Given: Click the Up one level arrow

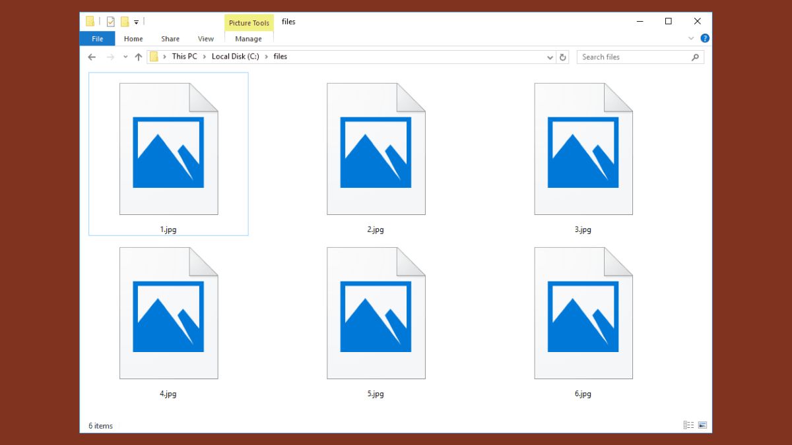Looking at the screenshot, I should tap(138, 57).
